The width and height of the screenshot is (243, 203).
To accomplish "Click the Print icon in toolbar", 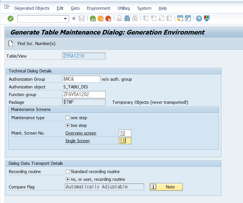I will [x=119, y=19].
